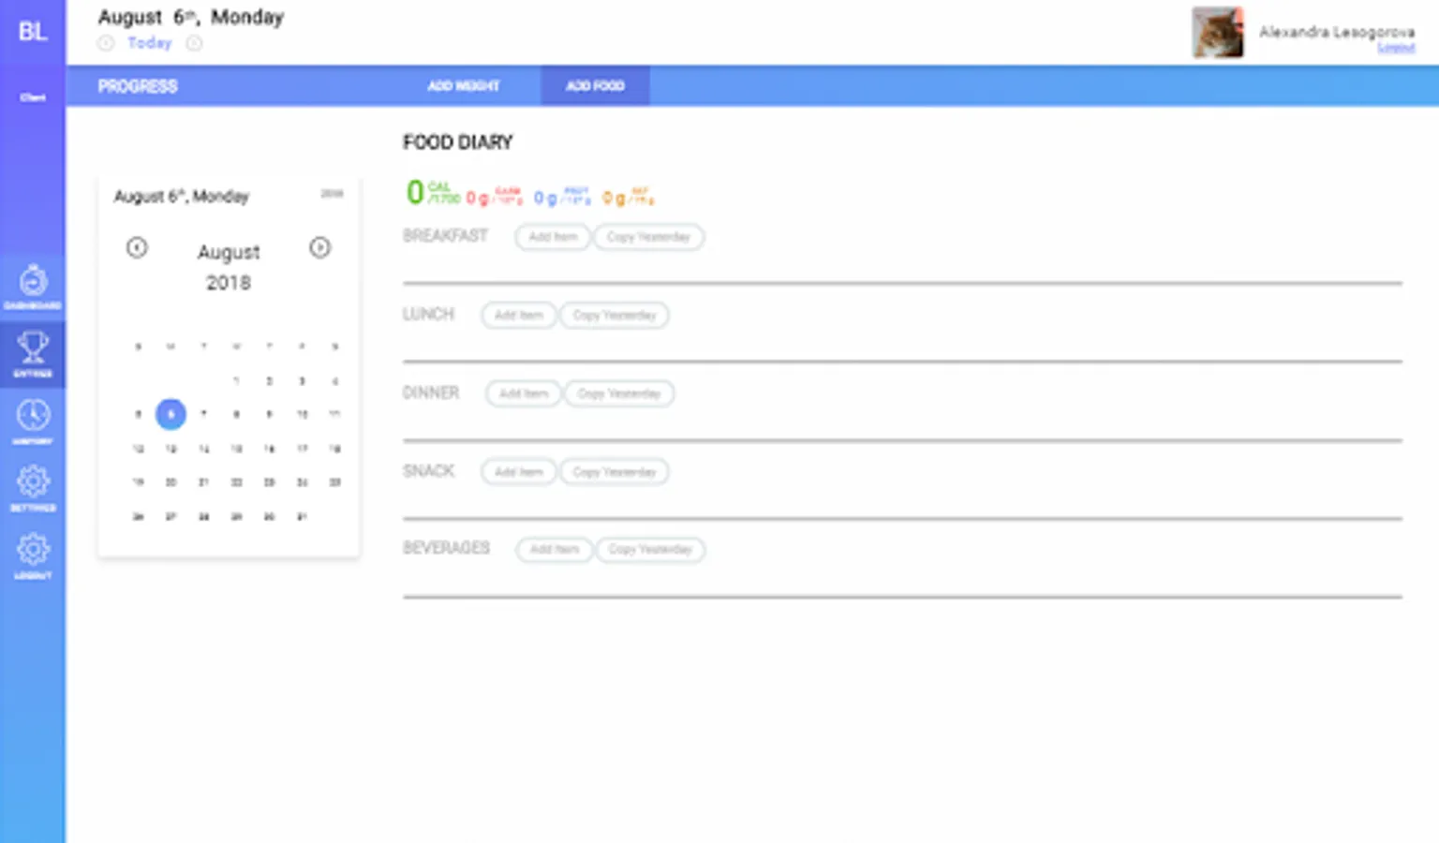The width and height of the screenshot is (1439, 843).
Task: Choose August 31 in the calendar
Action: (302, 517)
